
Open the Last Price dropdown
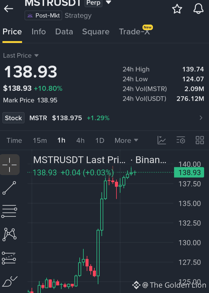(x=21, y=55)
